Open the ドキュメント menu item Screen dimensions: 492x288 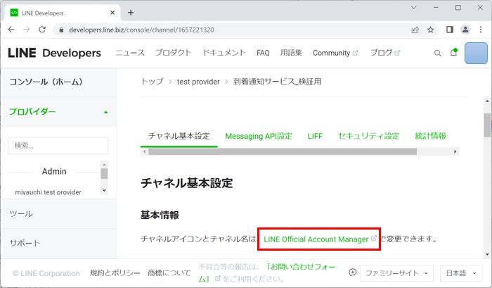pos(224,53)
